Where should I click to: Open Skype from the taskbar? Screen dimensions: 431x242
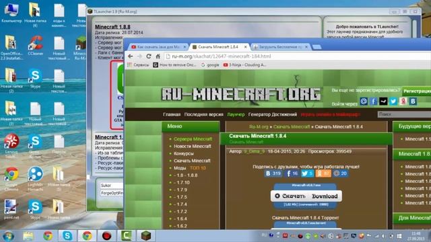(67, 236)
